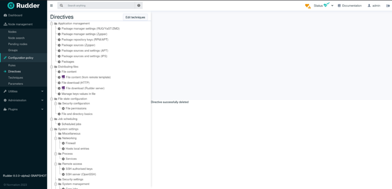Click gear icon beside SSH authorised keys
392x189 pixels.
[x=63, y=169]
